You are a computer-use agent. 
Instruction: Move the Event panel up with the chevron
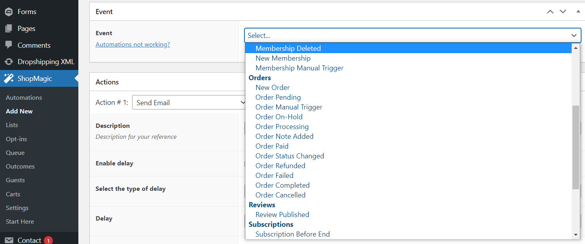pos(550,11)
